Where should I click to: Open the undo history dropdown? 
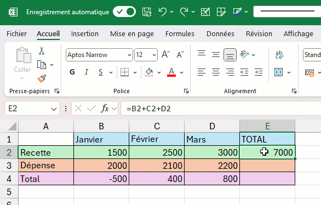pyautogui.click(x=172, y=12)
